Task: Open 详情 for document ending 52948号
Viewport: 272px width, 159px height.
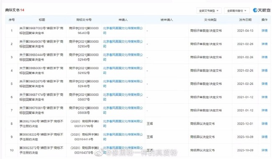Action: [264, 84]
